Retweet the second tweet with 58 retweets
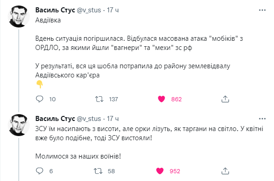Screen dimensions: 274x181 coord(98,171)
